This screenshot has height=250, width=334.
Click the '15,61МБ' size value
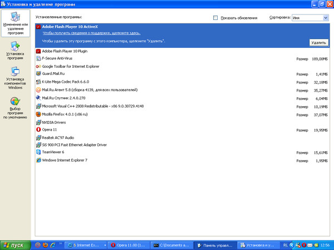coord(321,153)
